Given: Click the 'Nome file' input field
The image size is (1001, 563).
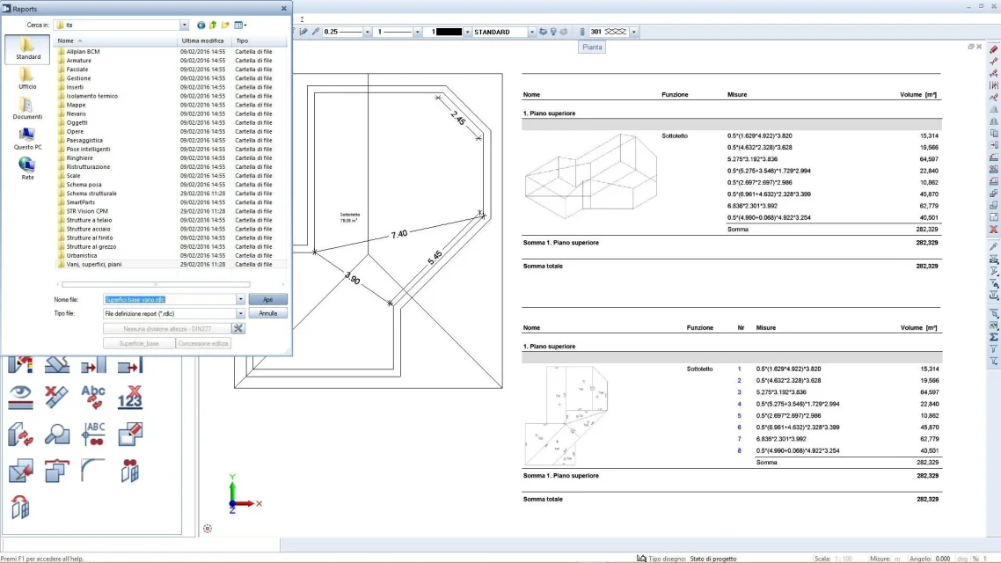Looking at the screenshot, I should [x=169, y=300].
